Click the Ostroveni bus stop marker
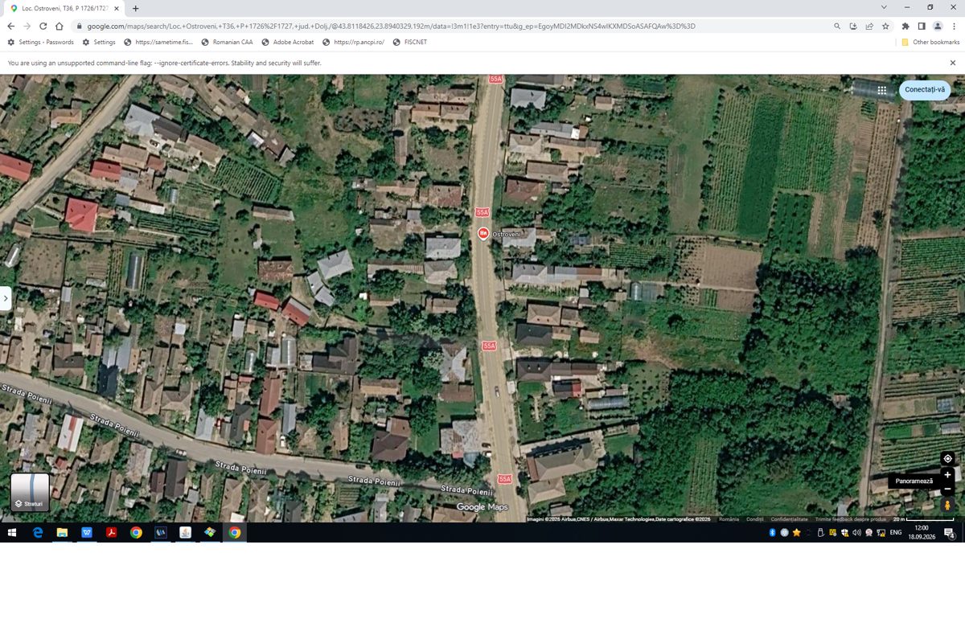Viewport: 965px width, 643px height. [483, 233]
